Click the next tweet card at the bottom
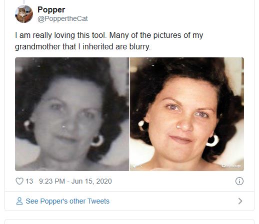Image resolution: width=259 pixels, height=224 pixels. pos(129,222)
